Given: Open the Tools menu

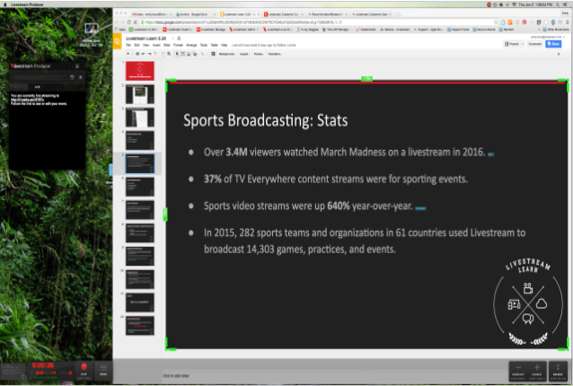Looking at the screenshot, I should tap(204, 45).
